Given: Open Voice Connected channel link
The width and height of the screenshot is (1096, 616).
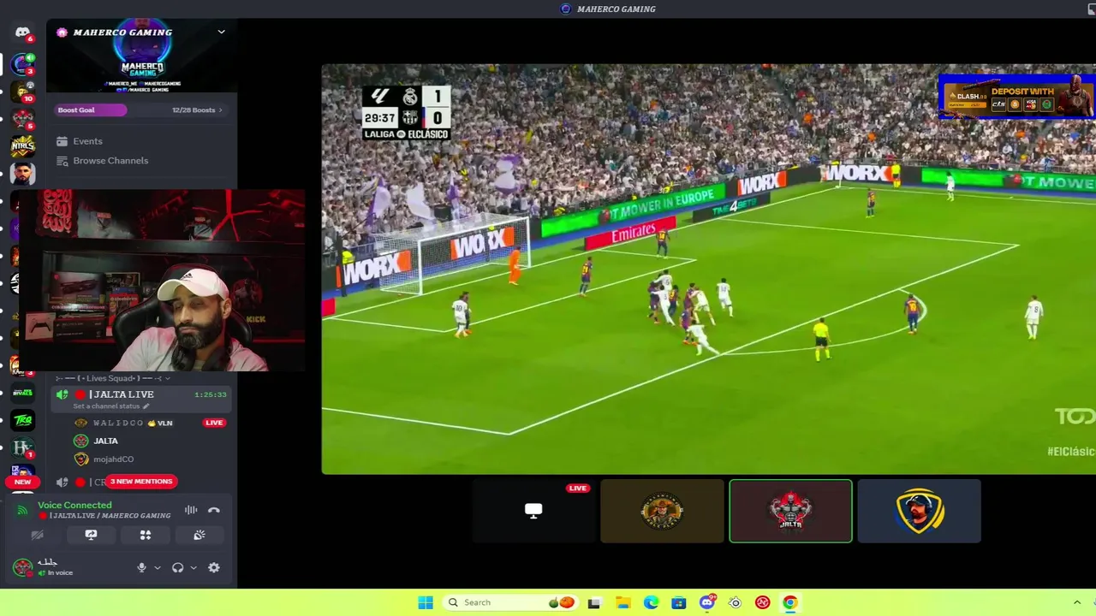Looking at the screenshot, I should pyautogui.click(x=104, y=510).
